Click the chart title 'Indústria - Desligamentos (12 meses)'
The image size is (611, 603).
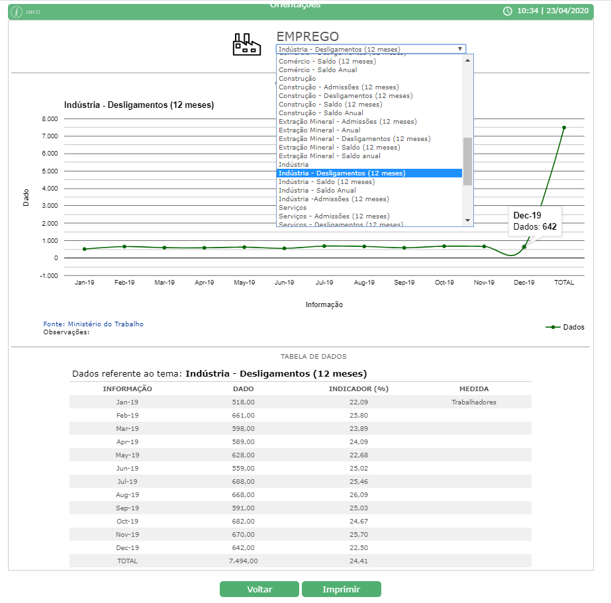click(x=139, y=105)
